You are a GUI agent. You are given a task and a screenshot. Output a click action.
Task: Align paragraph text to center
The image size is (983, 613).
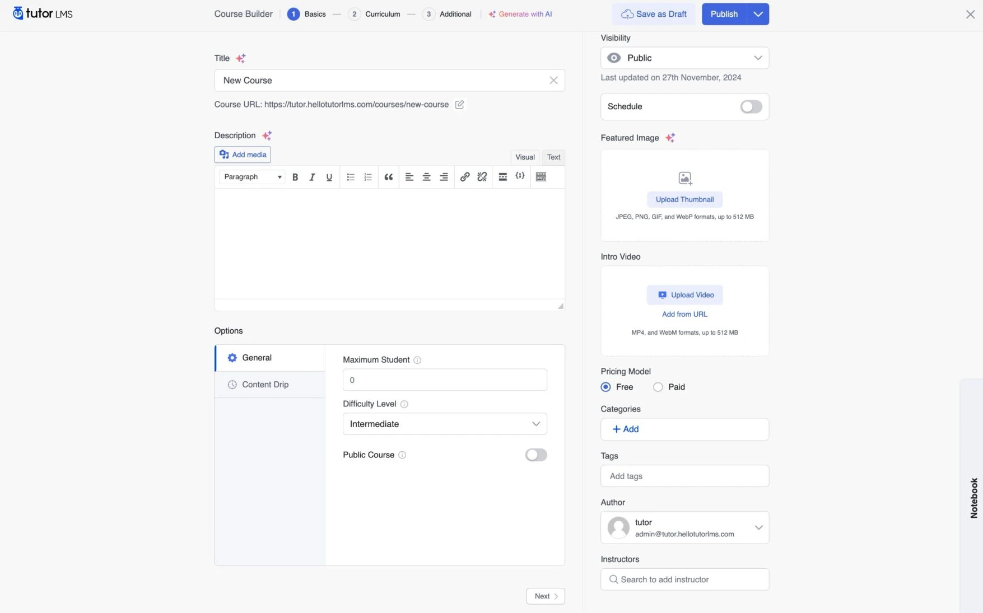(426, 177)
